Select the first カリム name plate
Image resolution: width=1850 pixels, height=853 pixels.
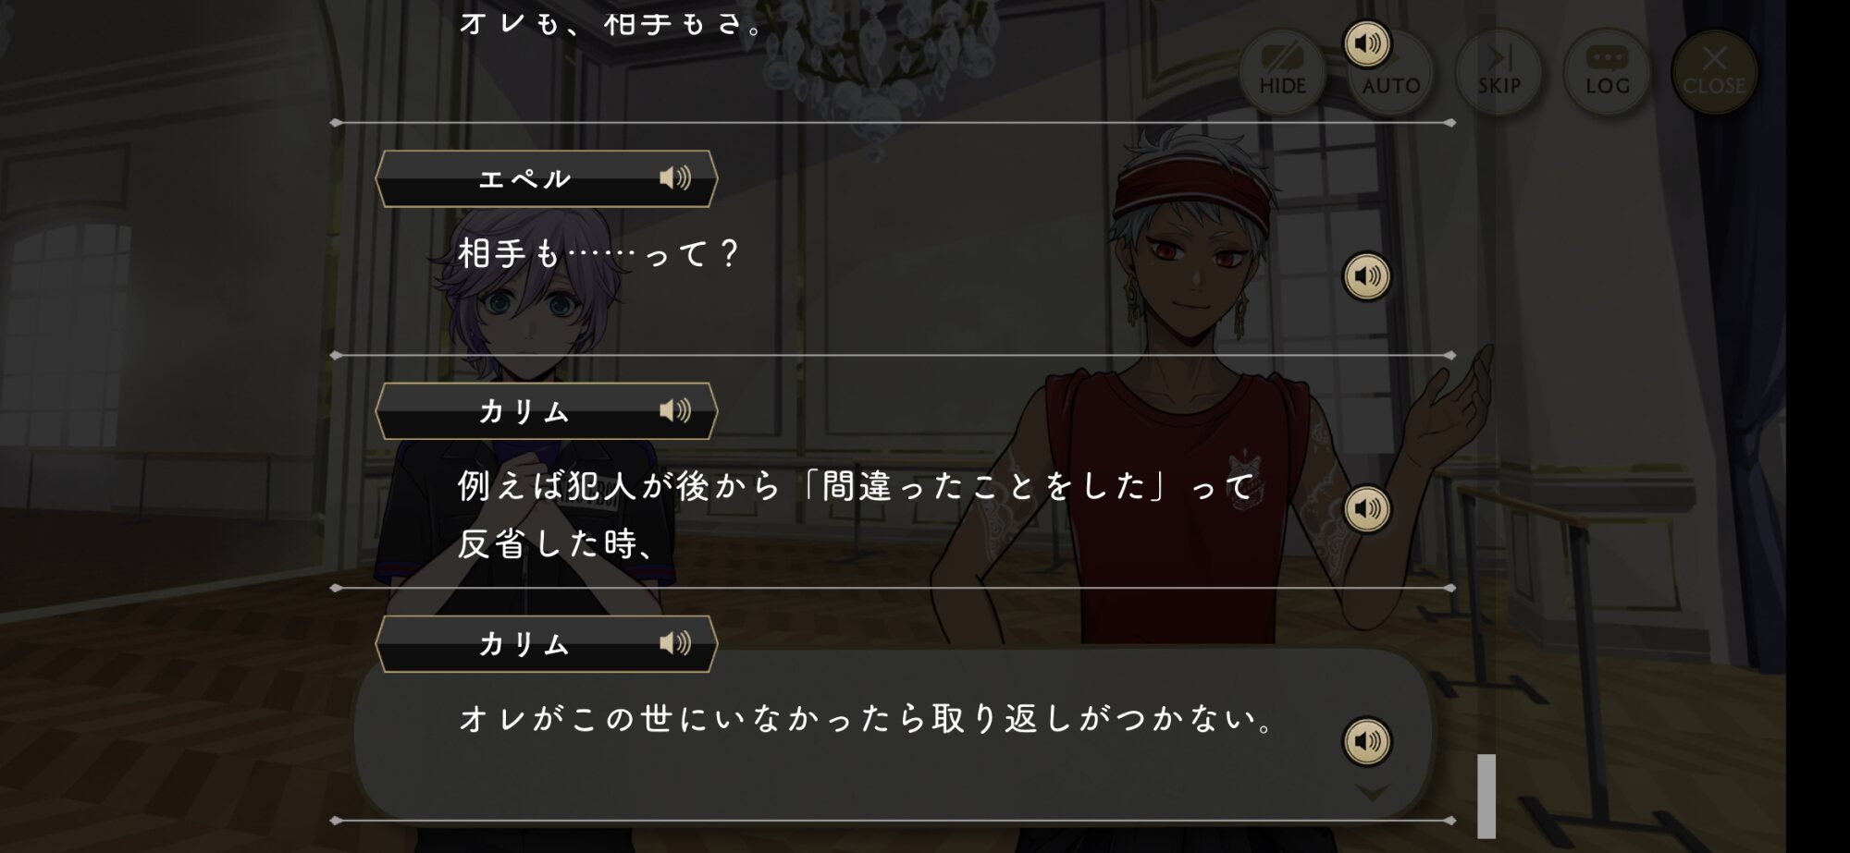547,411
